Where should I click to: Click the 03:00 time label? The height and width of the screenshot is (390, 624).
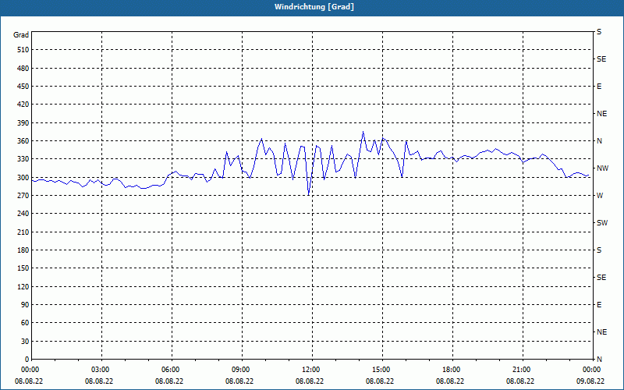[101, 370]
